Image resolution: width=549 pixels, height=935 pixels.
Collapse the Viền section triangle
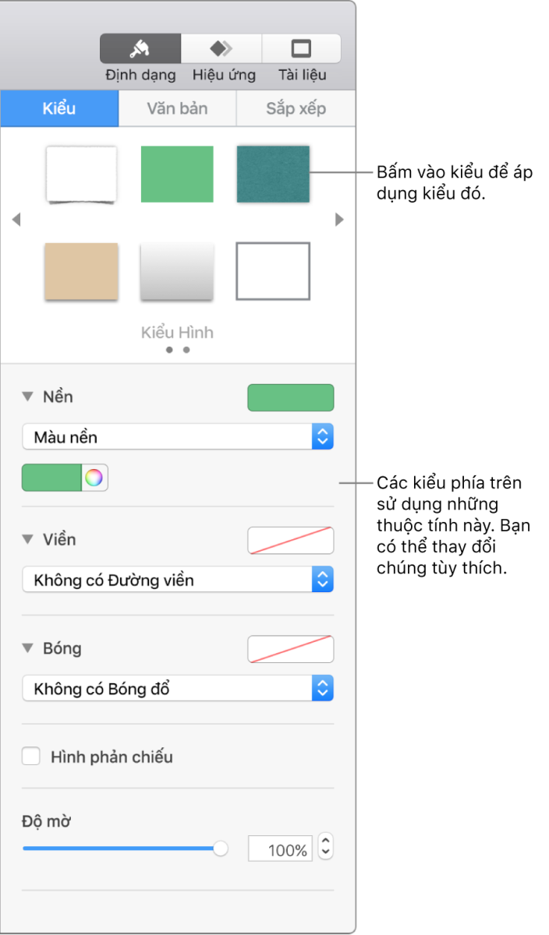pos(28,539)
